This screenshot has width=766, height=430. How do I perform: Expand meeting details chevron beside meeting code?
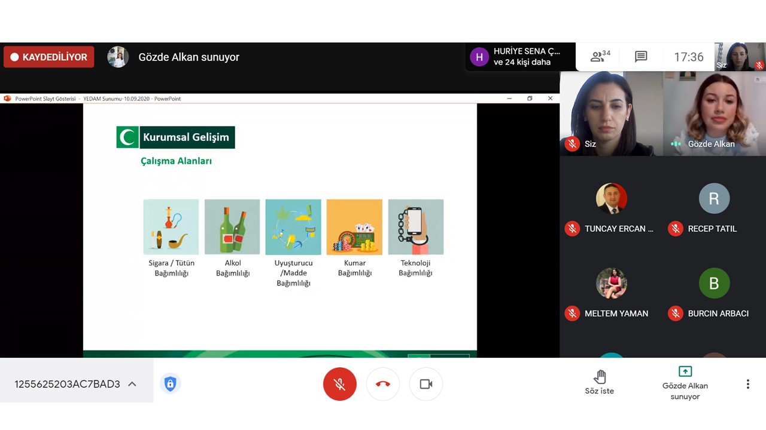click(132, 384)
